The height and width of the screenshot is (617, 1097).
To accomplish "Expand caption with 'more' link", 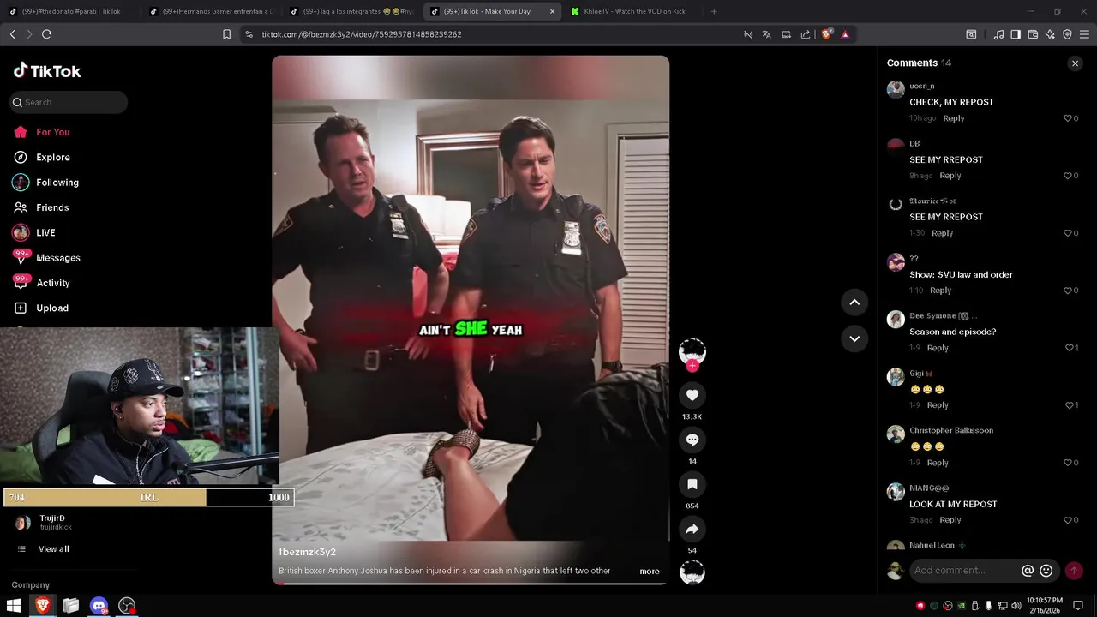I will [x=650, y=572].
